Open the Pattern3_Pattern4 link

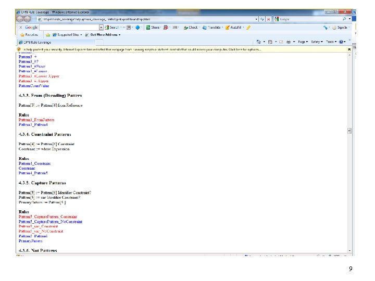[33, 125]
